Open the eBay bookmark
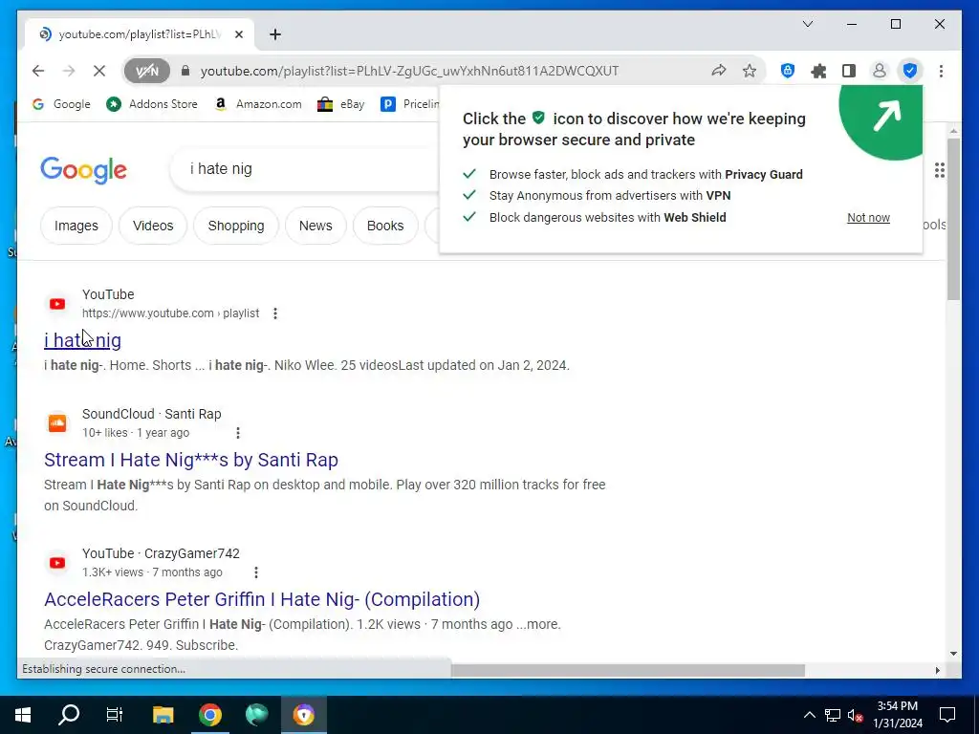The height and width of the screenshot is (734, 979). 341,104
